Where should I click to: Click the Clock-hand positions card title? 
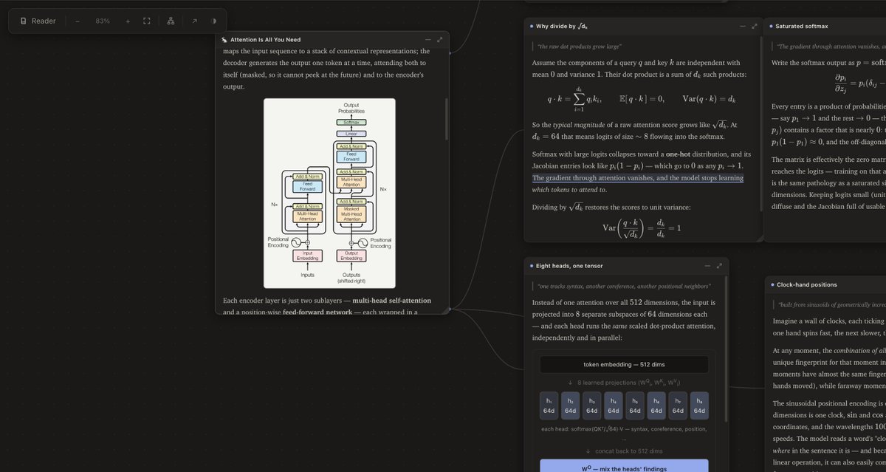pos(806,284)
